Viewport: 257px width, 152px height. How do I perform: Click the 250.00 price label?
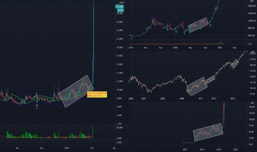click(x=253, y=54)
